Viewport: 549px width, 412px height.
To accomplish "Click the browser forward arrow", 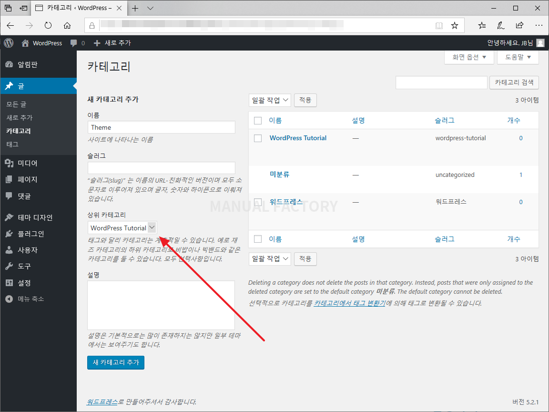I will pyautogui.click(x=30, y=25).
